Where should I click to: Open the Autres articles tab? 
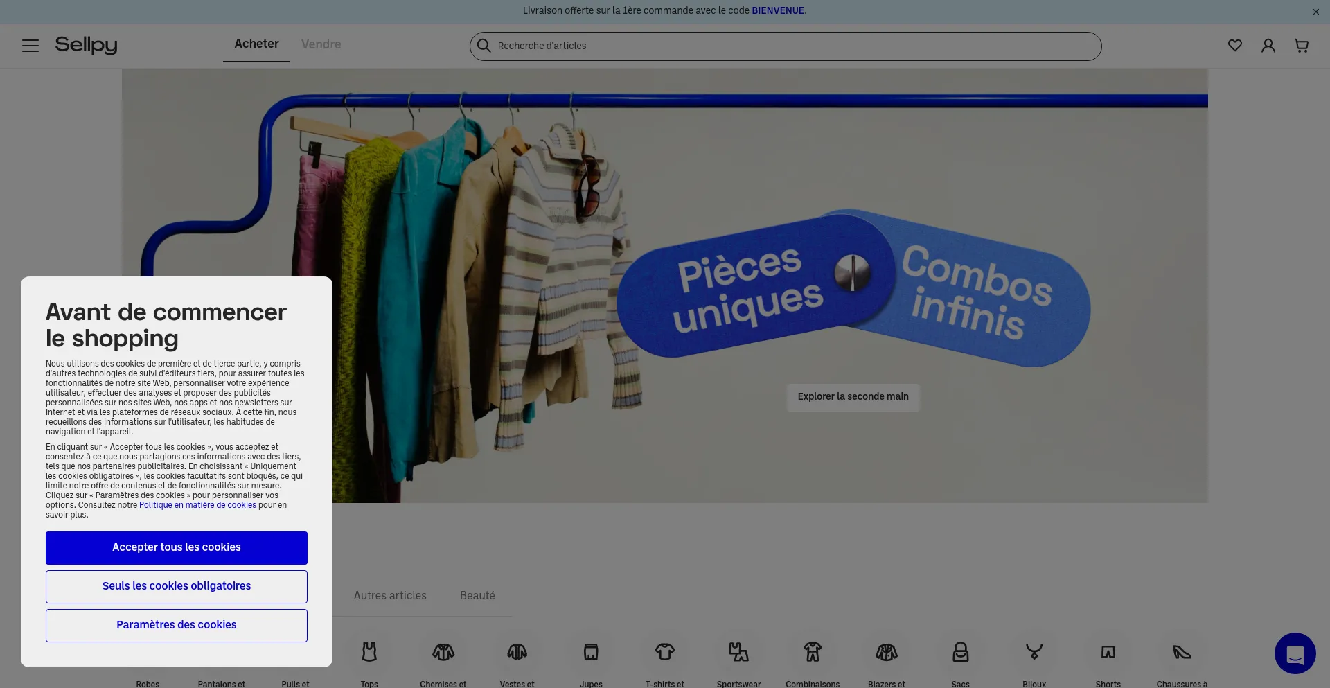pyautogui.click(x=390, y=596)
